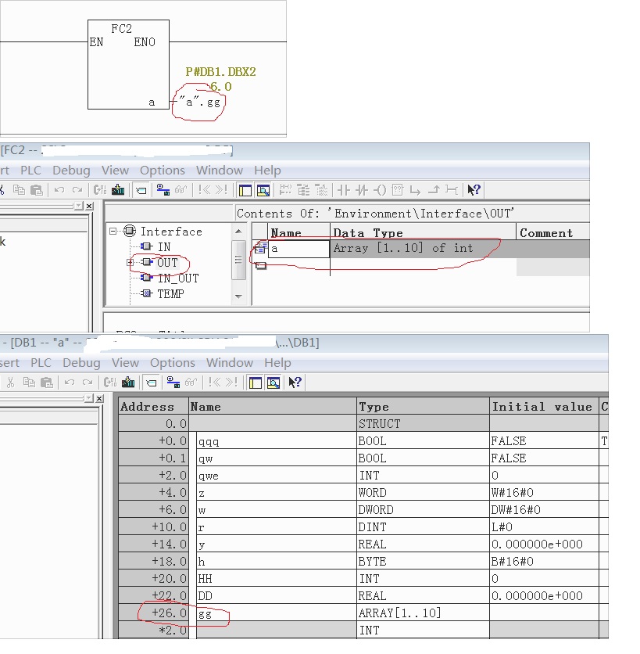This screenshot has width=640, height=654.
Task: Select IN in the Interface tree
Action: 164,247
